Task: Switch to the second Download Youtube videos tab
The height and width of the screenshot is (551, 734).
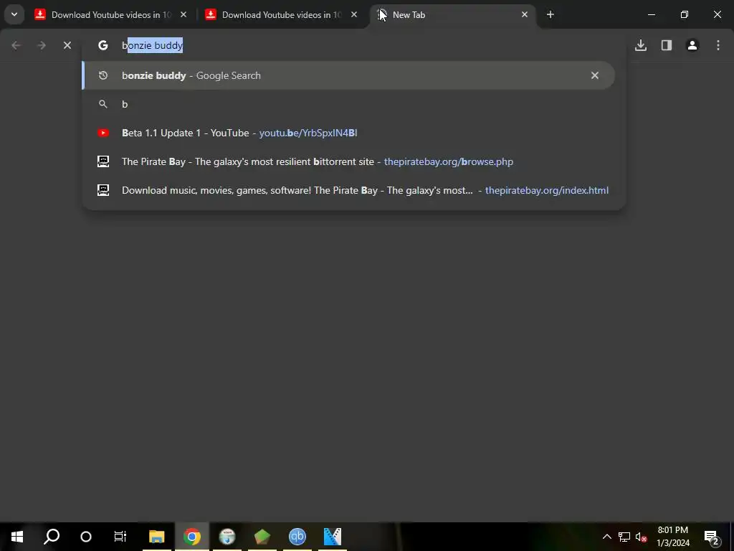Action: point(282,15)
